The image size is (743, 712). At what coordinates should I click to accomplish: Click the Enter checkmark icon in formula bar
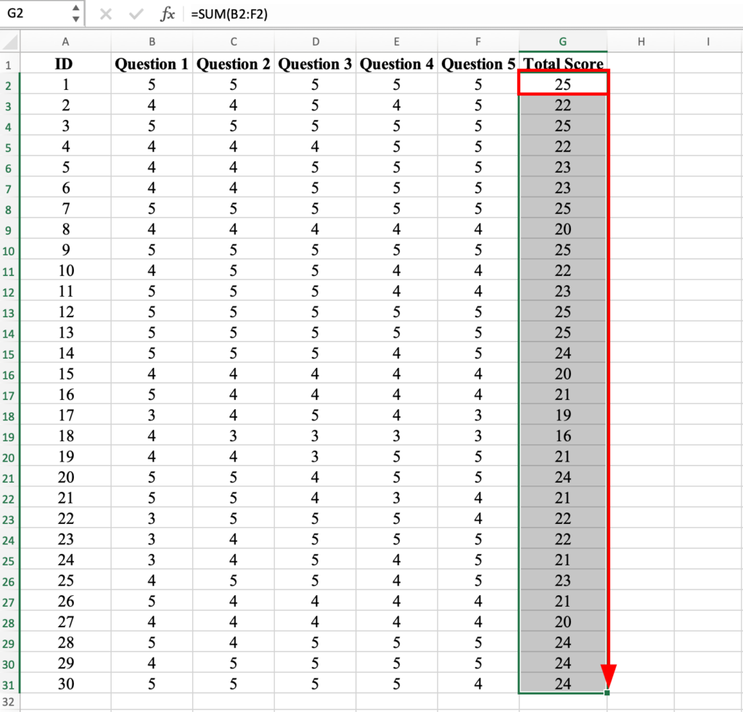(x=135, y=13)
